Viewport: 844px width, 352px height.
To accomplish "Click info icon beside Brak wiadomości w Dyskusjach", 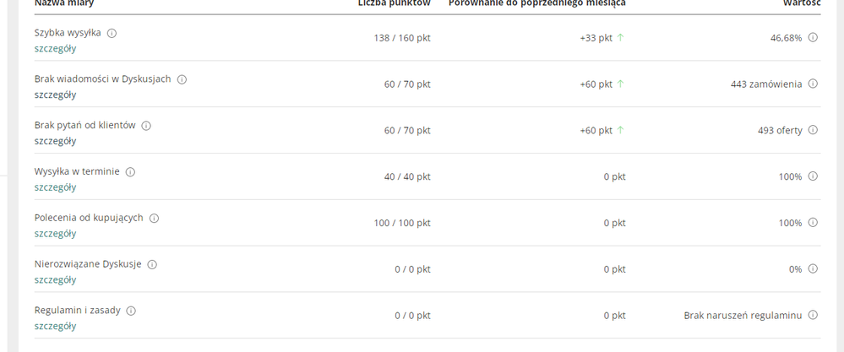I will (x=182, y=79).
